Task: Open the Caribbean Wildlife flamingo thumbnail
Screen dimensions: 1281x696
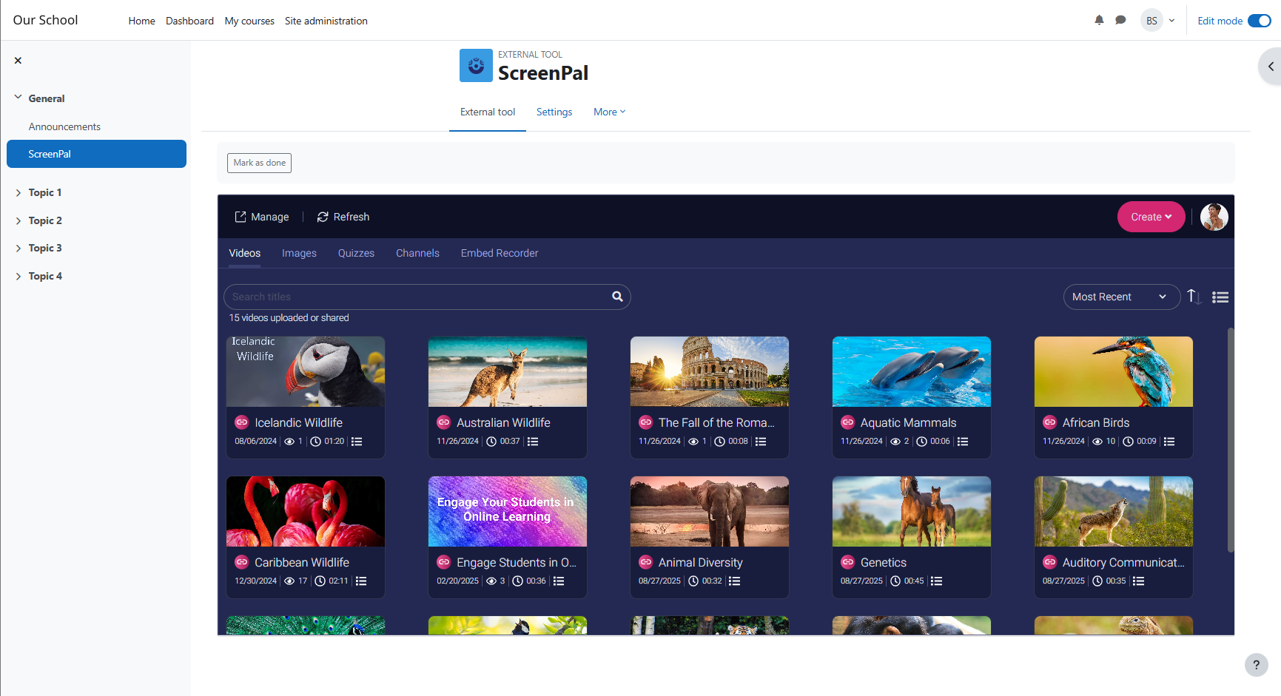Action: [306, 511]
